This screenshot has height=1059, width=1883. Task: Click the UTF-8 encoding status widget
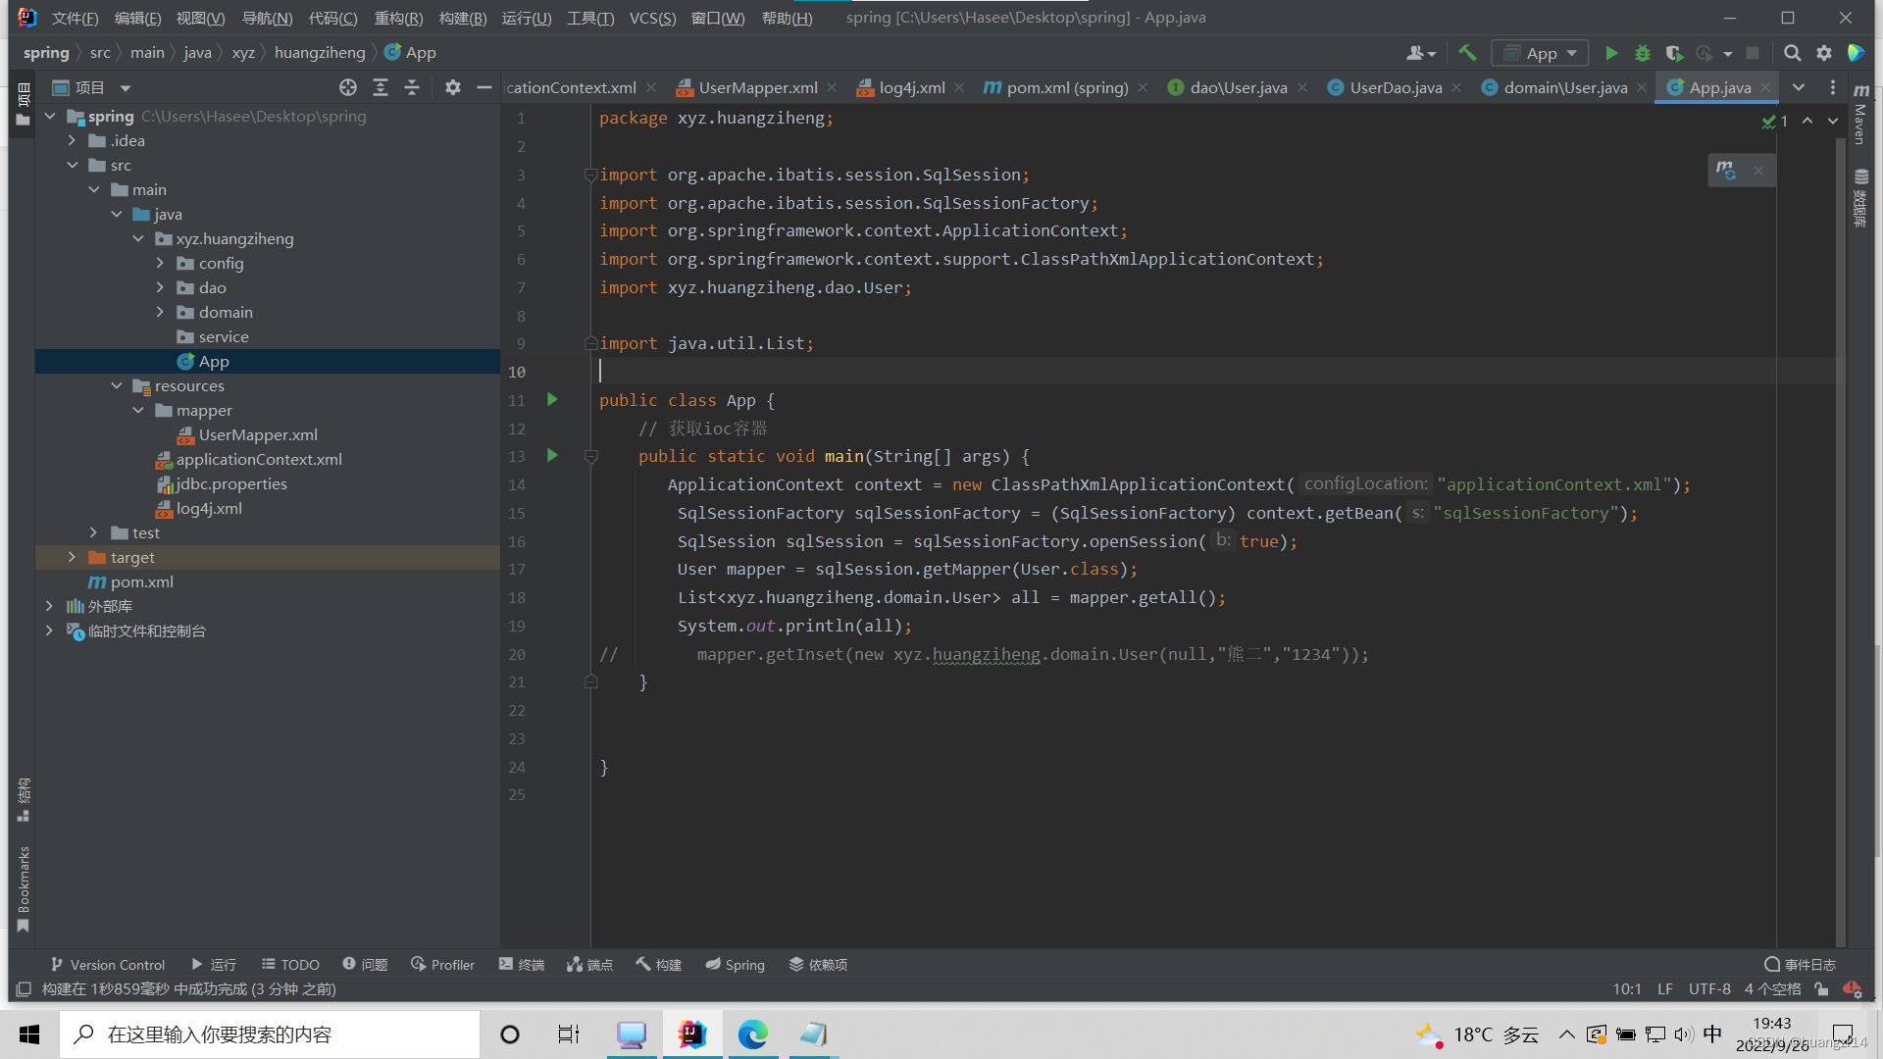(x=1708, y=989)
